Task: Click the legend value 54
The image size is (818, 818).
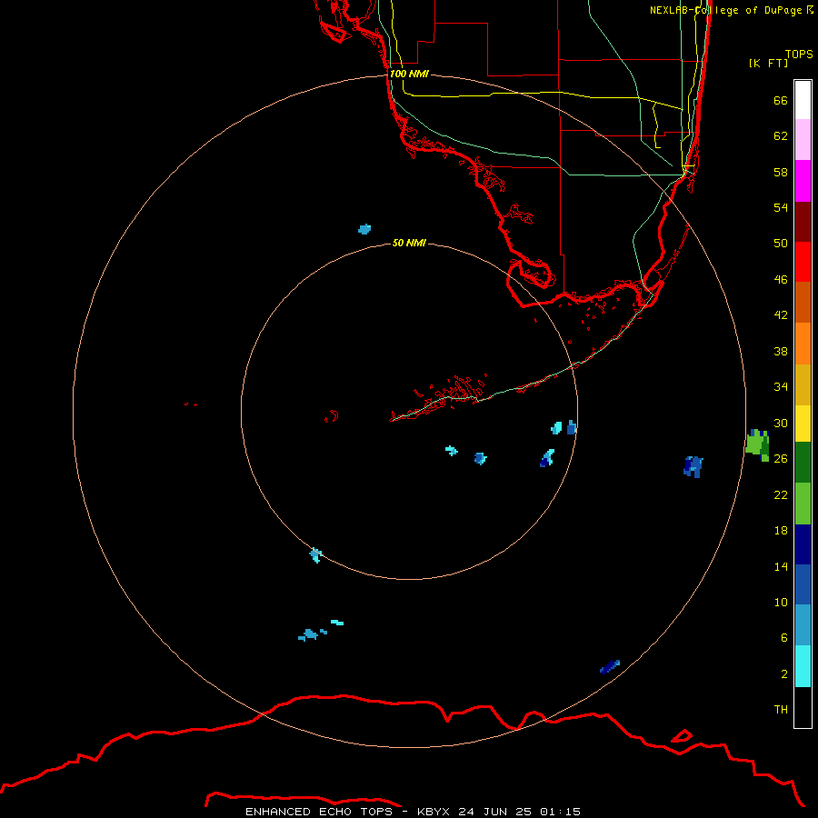Action: coord(781,207)
